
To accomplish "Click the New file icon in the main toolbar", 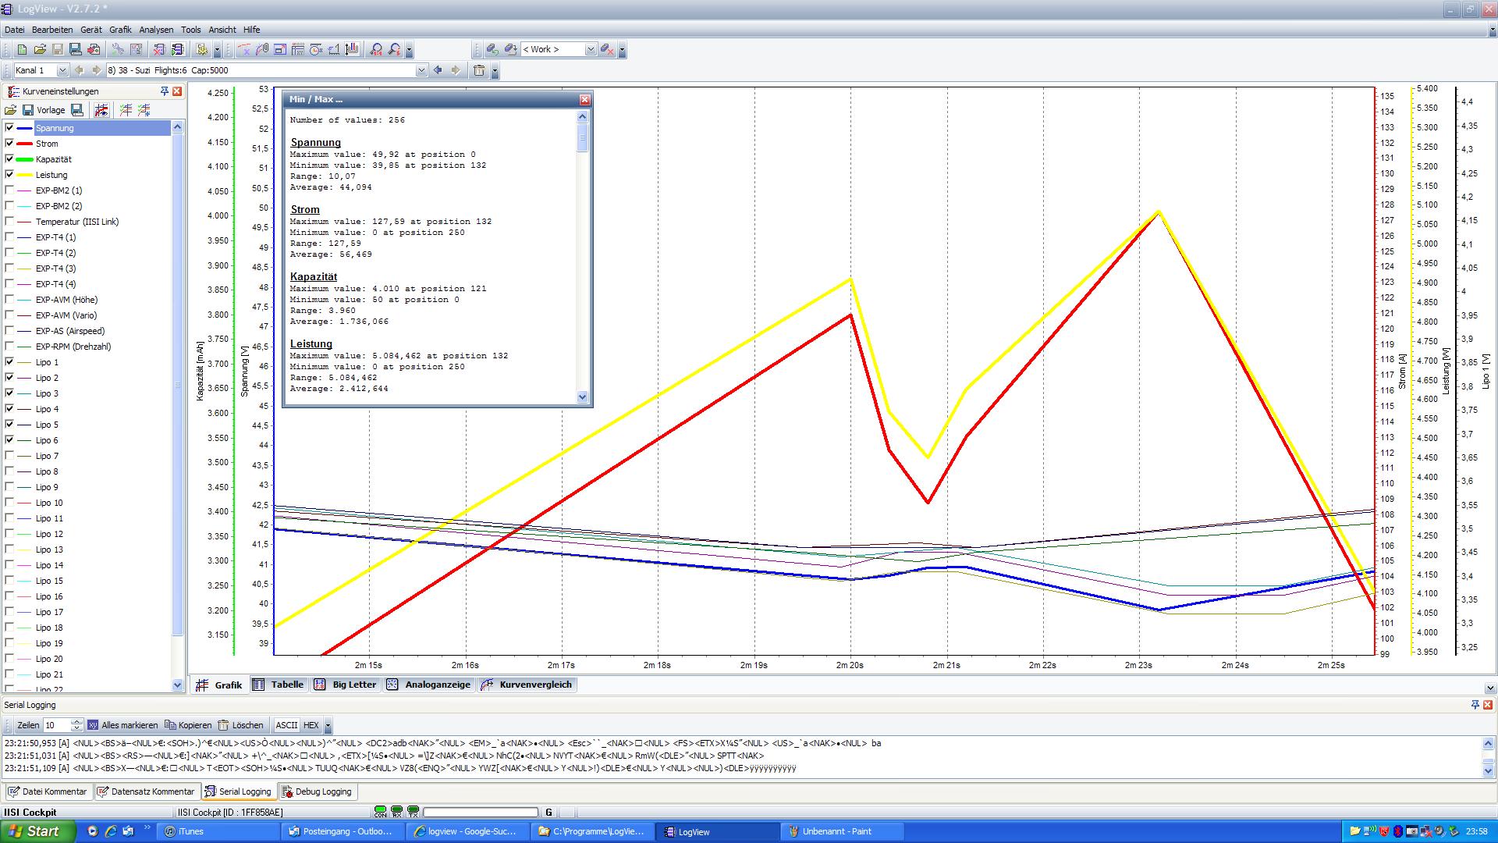I will pos(22,50).
